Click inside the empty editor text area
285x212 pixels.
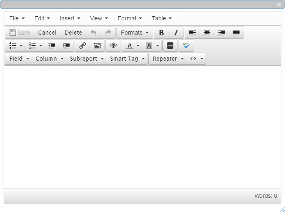[142, 126]
